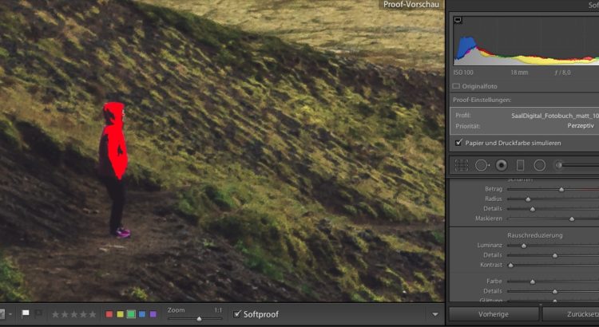Click the Zoom slider handle
Screen dimensions: 599x327
click(198, 318)
